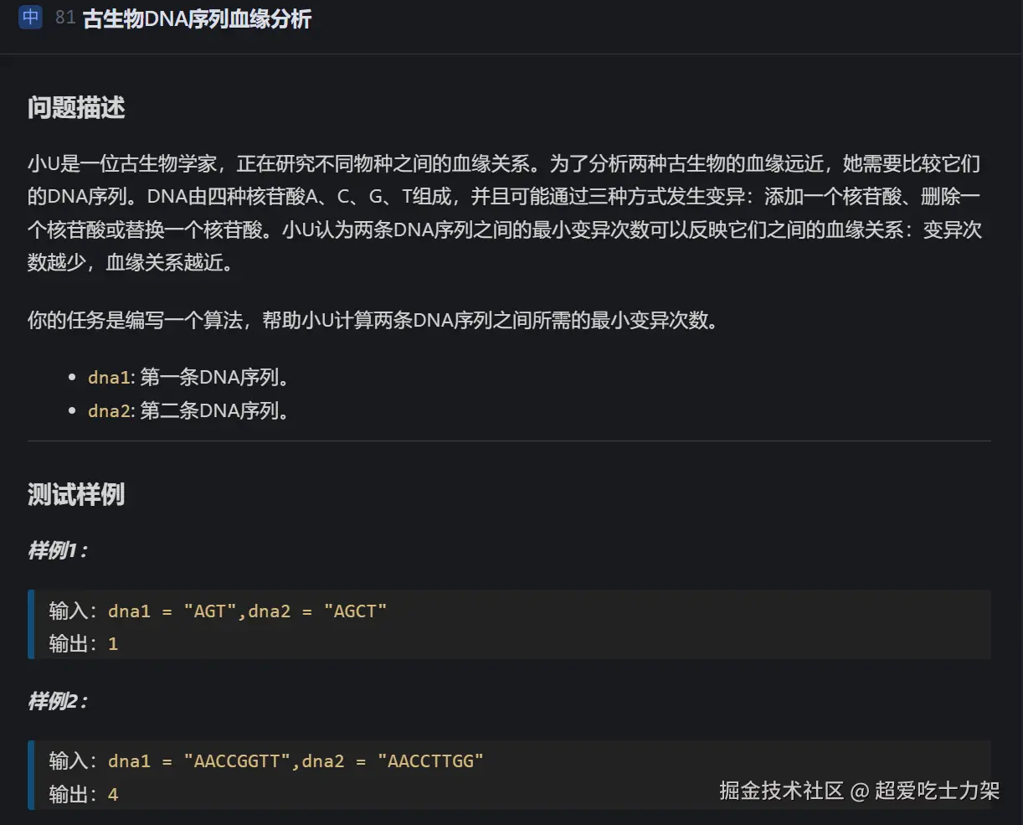The image size is (1023, 825).
Task: Click the 样例2 label
Action: 58,701
